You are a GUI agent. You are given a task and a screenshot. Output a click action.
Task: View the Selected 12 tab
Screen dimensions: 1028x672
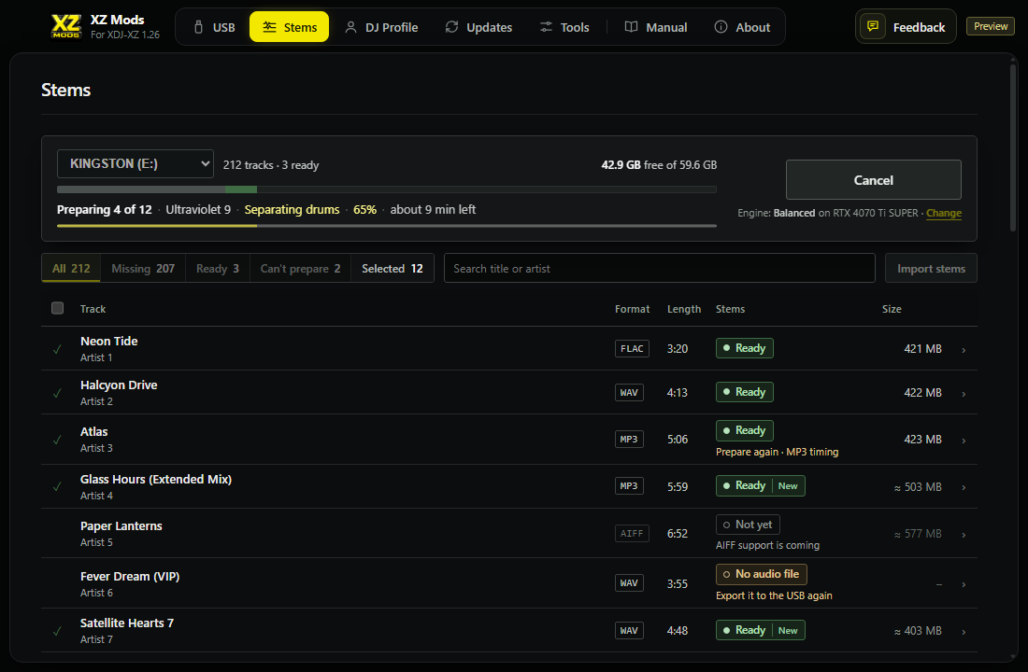[x=393, y=269]
